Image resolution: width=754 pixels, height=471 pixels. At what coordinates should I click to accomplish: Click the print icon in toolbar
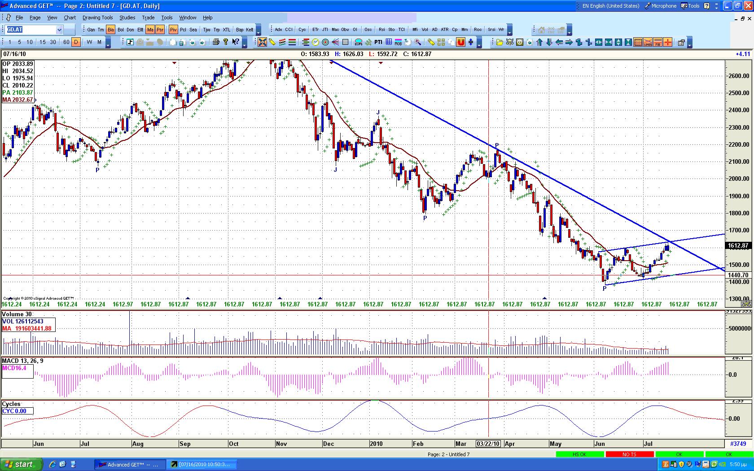(x=215, y=42)
